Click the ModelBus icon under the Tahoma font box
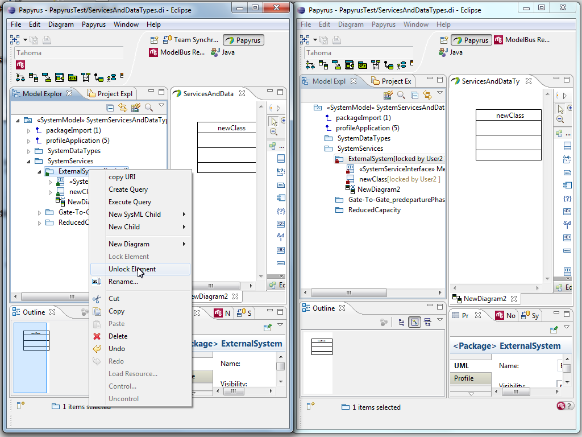Image resolution: width=582 pixels, height=437 pixels. (20, 65)
